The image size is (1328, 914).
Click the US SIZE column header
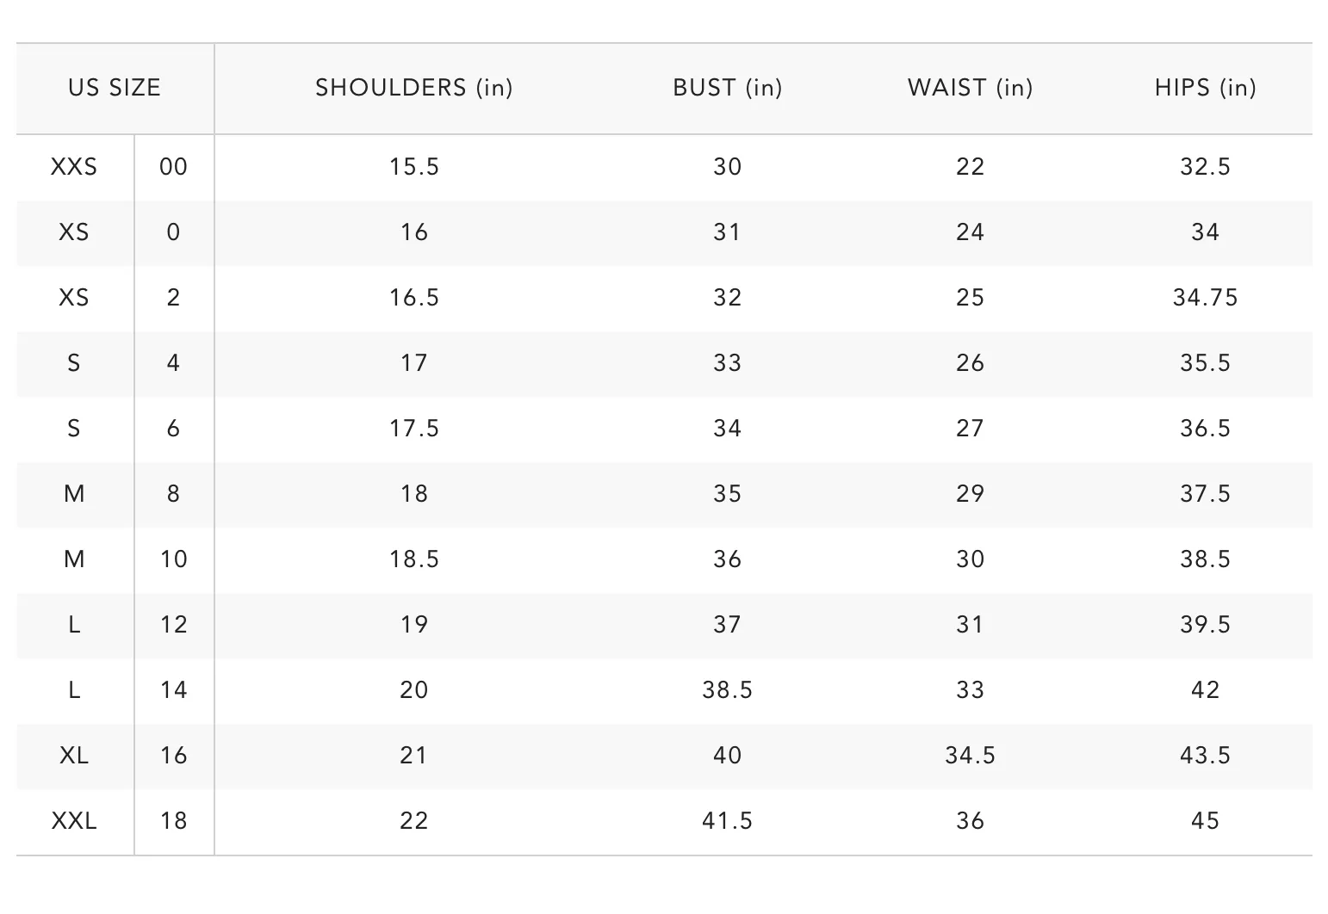pos(115,88)
